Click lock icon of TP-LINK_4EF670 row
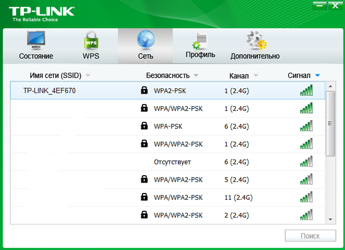 tap(144, 90)
